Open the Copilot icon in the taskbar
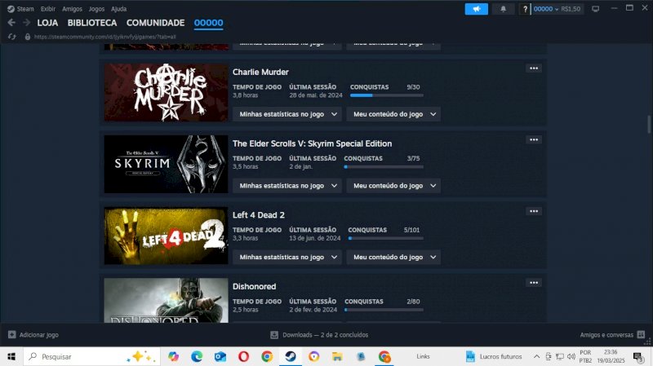 173,356
